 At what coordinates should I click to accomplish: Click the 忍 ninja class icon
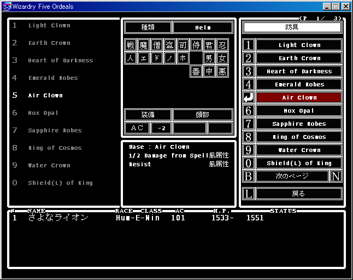click(222, 45)
